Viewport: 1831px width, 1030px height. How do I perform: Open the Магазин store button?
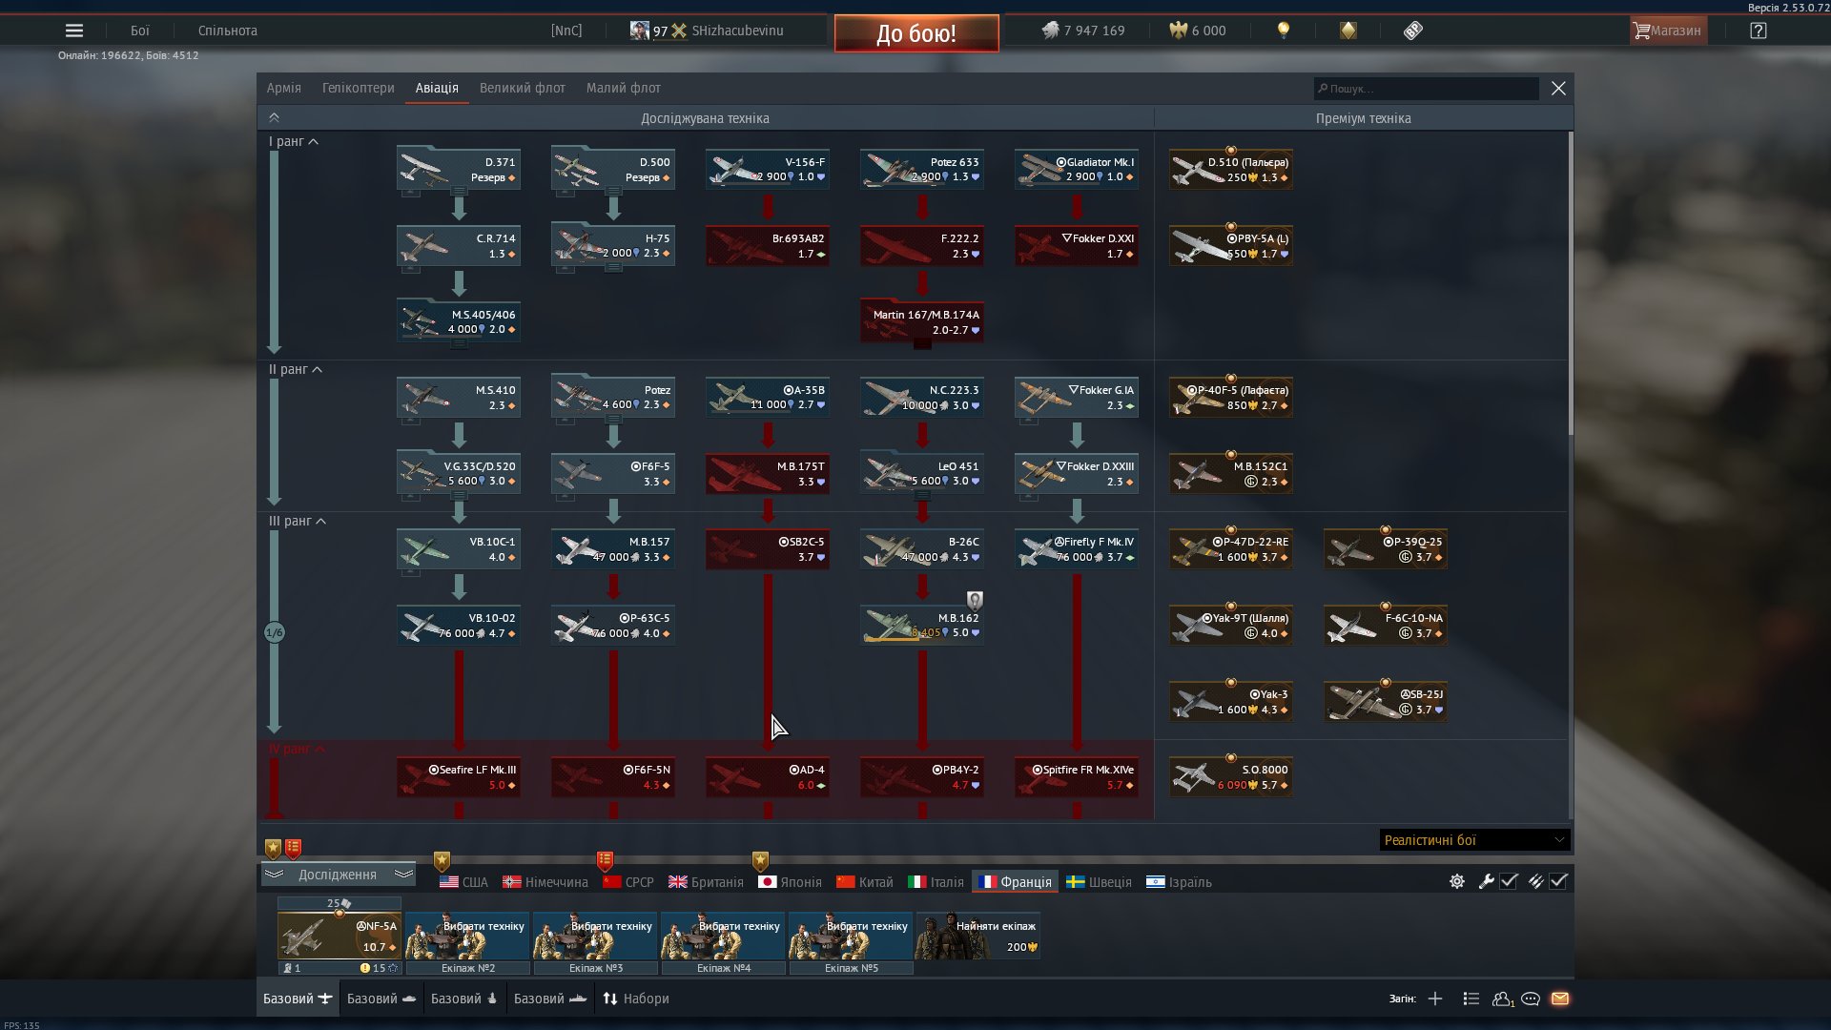coord(1667,31)
